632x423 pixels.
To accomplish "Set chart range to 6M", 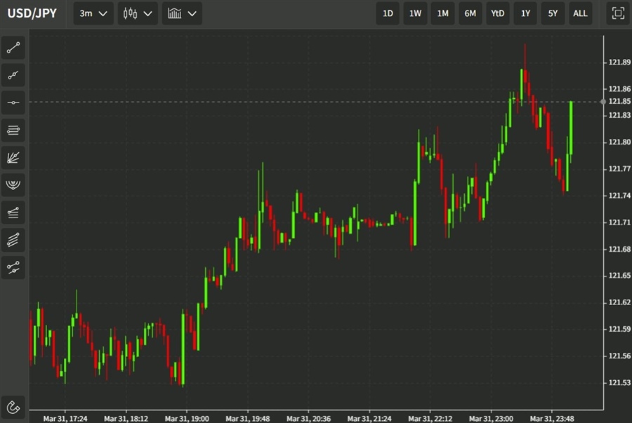I will click(470, 13).
